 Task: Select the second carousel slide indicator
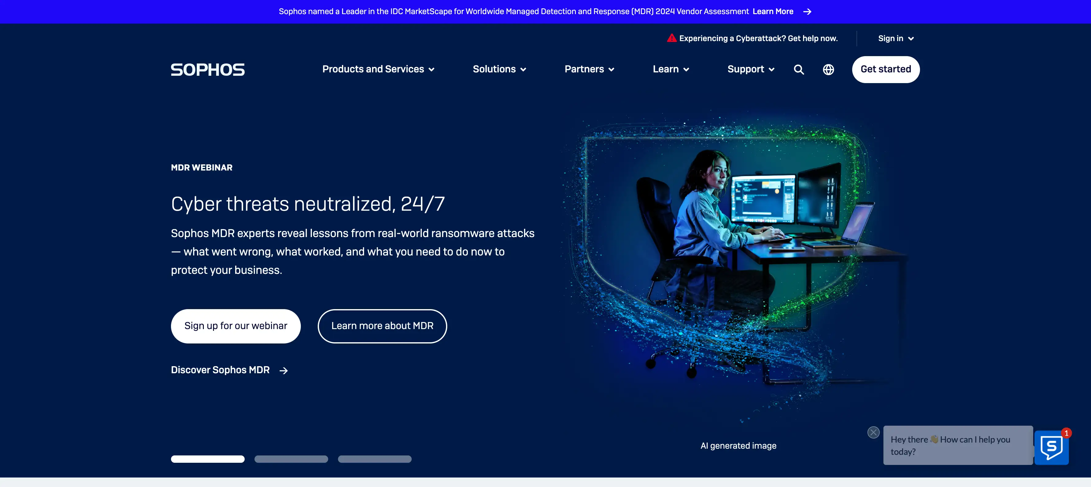291,459
